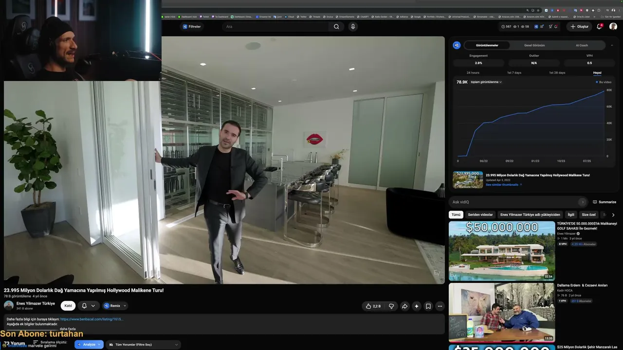Click the clock 567 stat in the header
Image resolution: width=623 pixels, height=350 pixels.
click(507, 27)
